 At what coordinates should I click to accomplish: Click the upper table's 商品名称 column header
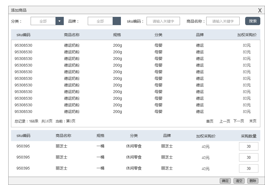(x=72, y=35)
